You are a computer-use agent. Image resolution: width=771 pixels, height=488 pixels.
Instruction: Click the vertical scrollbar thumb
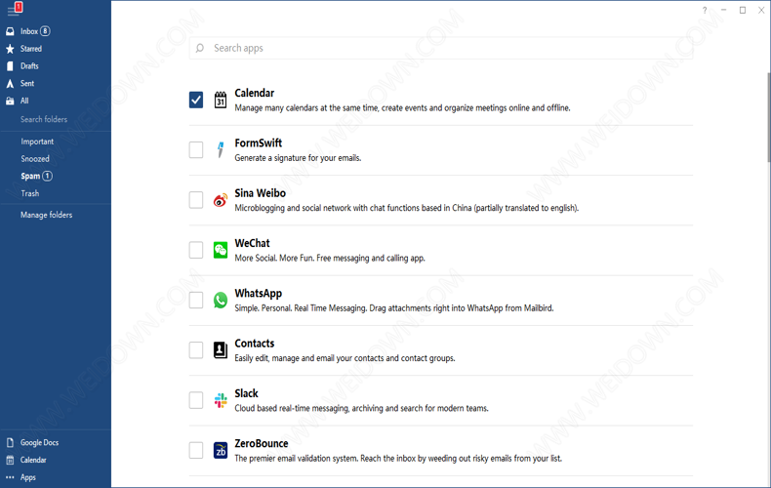click(x=768, y=117)
